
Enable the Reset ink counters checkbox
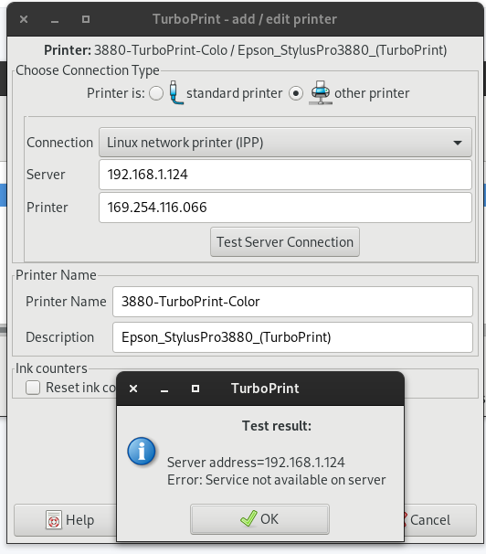pyautogui.click(x=33, y=388)
